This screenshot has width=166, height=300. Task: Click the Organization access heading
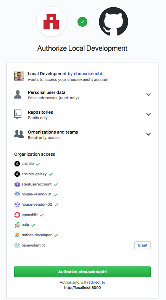[35, 154]
